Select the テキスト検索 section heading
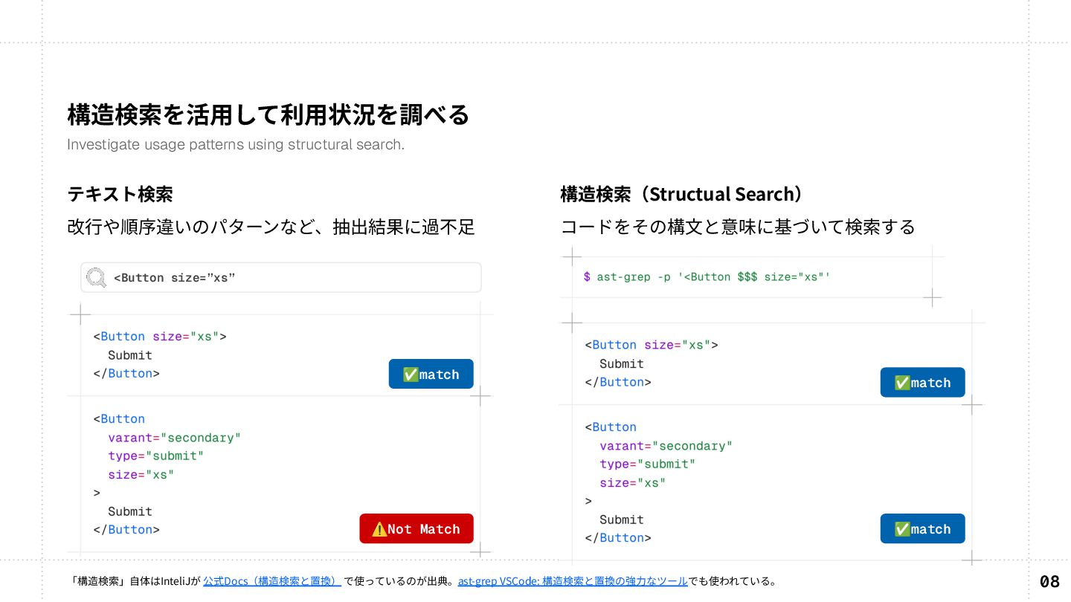Screen dimensions: 1071x602 [x=120, y=195]
